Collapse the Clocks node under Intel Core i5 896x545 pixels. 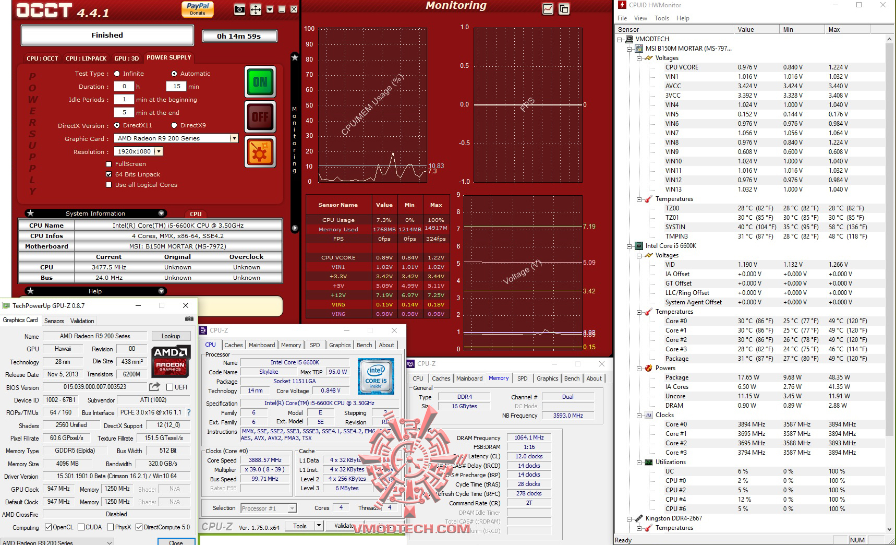pyautogui.click(x=639, y=416)
